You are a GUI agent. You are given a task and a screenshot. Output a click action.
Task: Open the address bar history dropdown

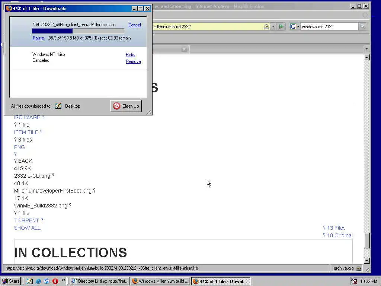273,26
